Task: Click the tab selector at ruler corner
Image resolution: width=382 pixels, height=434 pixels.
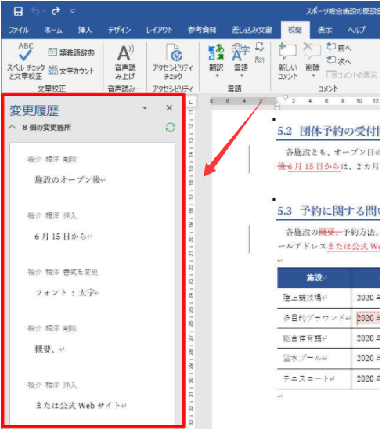Action: click(190, 103)
